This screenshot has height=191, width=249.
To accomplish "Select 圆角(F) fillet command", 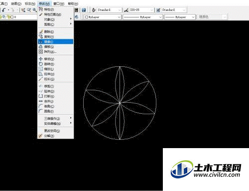I will click(x=56, y=111).
